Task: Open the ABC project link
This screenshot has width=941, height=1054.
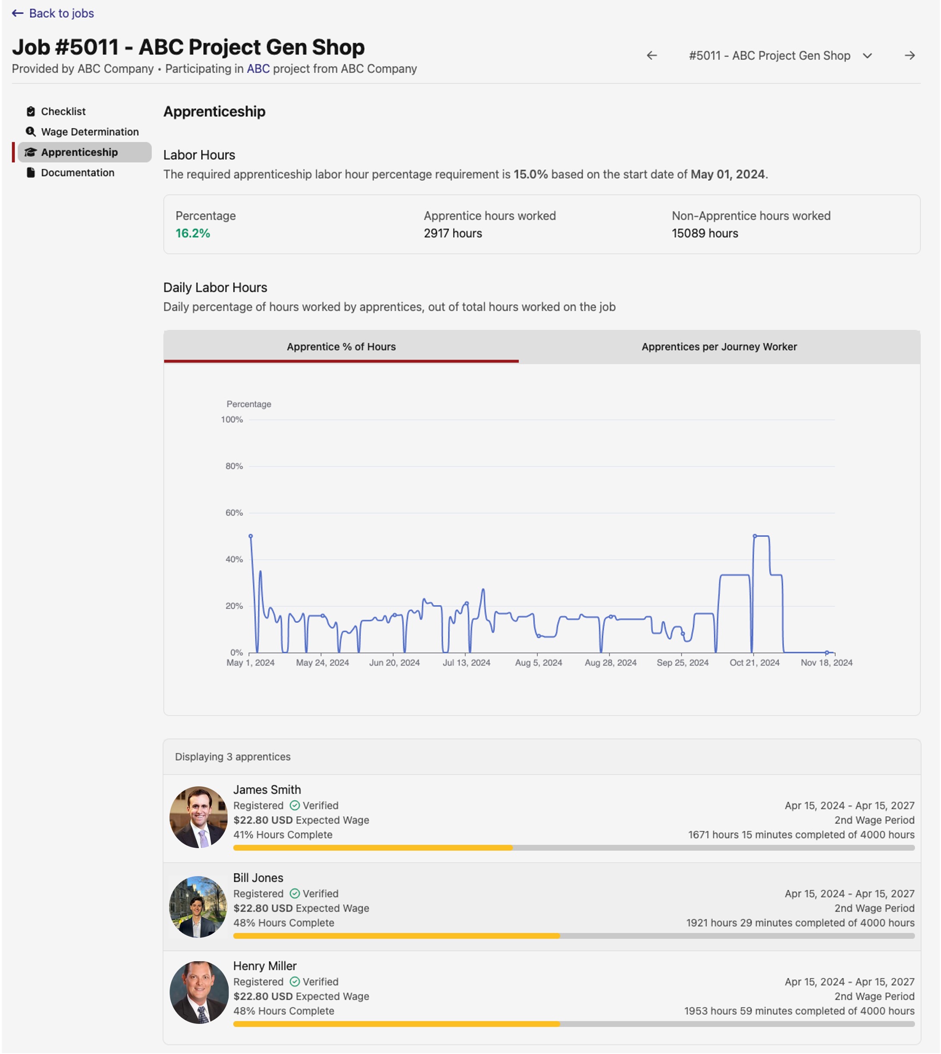Action: pyautogui.click(x=258, y=69)
